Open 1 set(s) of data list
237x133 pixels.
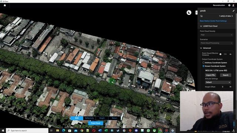pos(226,16)
